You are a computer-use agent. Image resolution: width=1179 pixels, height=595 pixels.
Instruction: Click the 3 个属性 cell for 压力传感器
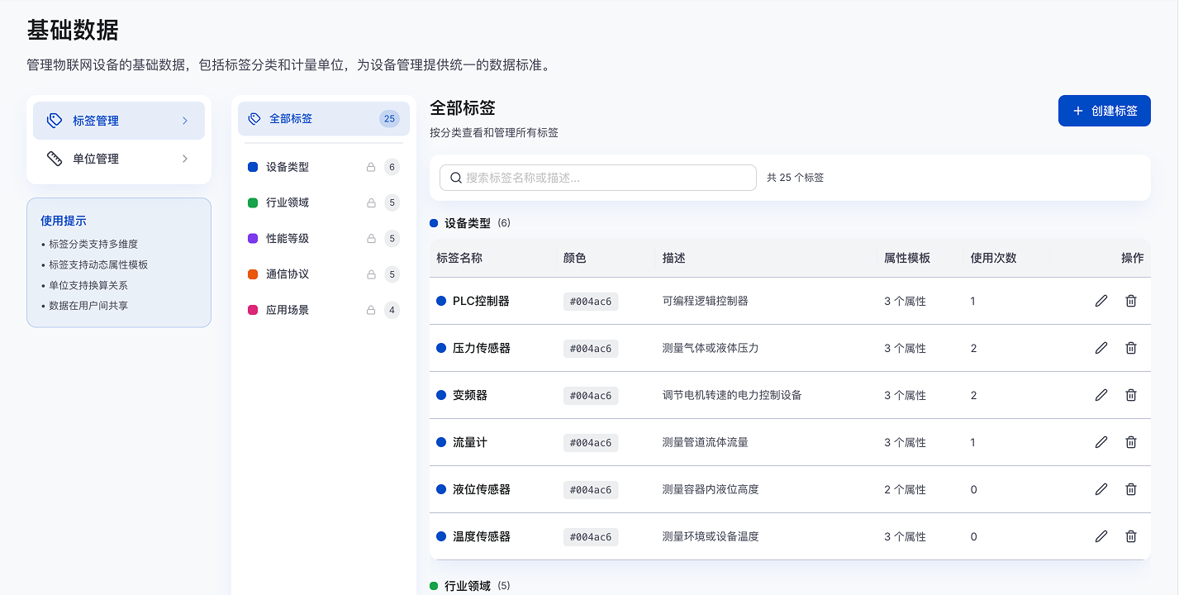[905, 348]
